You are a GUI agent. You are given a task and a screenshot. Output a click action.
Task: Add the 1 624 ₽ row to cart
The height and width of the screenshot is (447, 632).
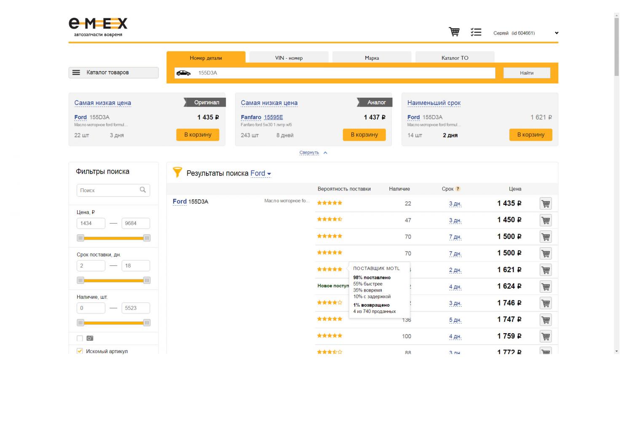tap(546, 286)
